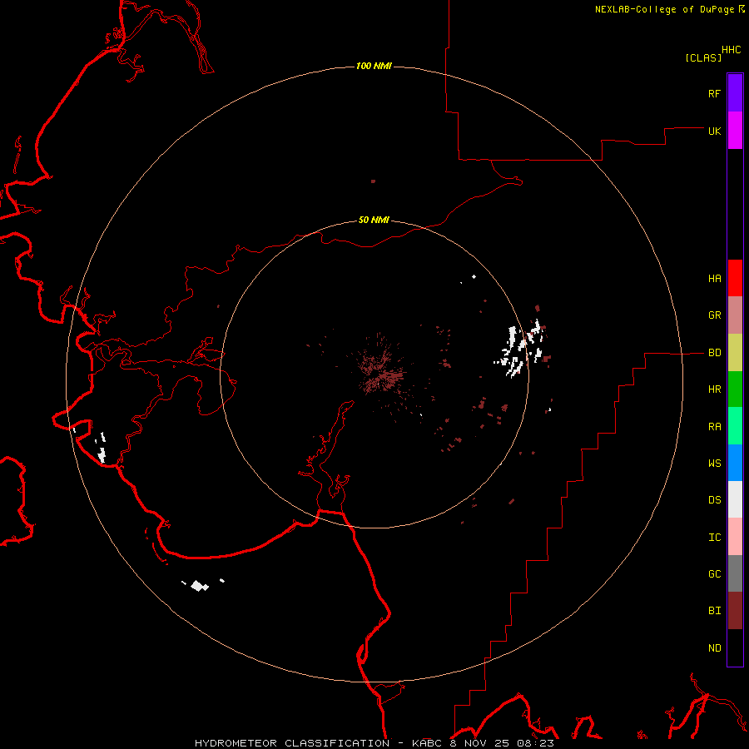Click the 100 NMI range ring label

click(374, 66)
